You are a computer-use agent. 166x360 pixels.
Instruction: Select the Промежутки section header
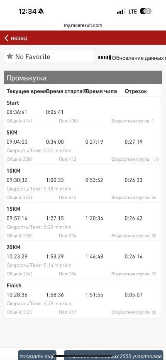[x=83, y=78]
